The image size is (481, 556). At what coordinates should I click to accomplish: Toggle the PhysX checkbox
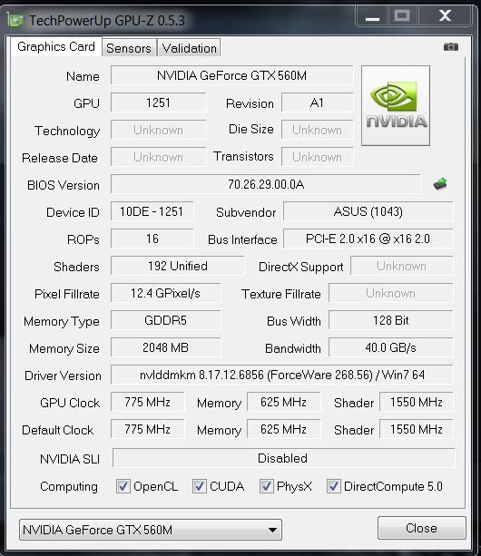[267, 486]
